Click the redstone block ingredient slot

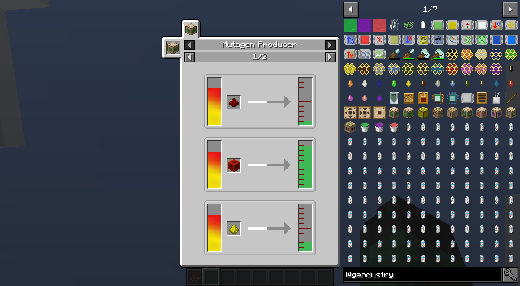pos(234,165)
